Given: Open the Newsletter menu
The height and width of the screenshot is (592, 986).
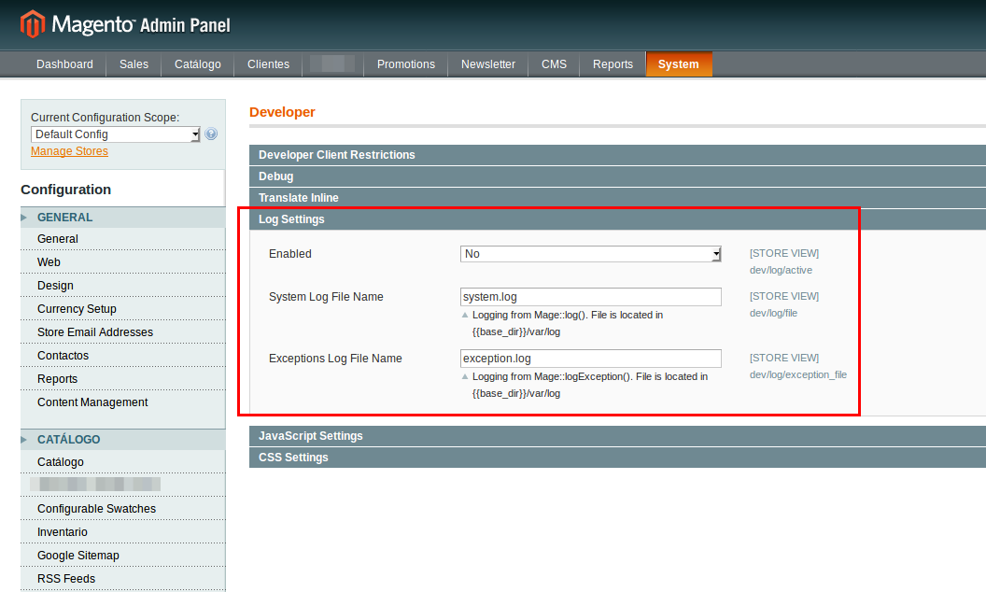Looking at the screenshot, I should click(487, 64).
